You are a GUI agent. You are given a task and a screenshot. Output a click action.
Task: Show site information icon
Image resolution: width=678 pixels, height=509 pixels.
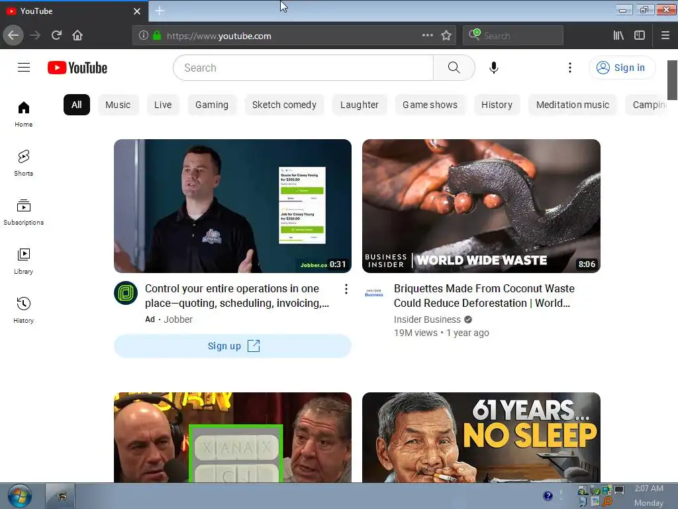(x=144, y=36)
